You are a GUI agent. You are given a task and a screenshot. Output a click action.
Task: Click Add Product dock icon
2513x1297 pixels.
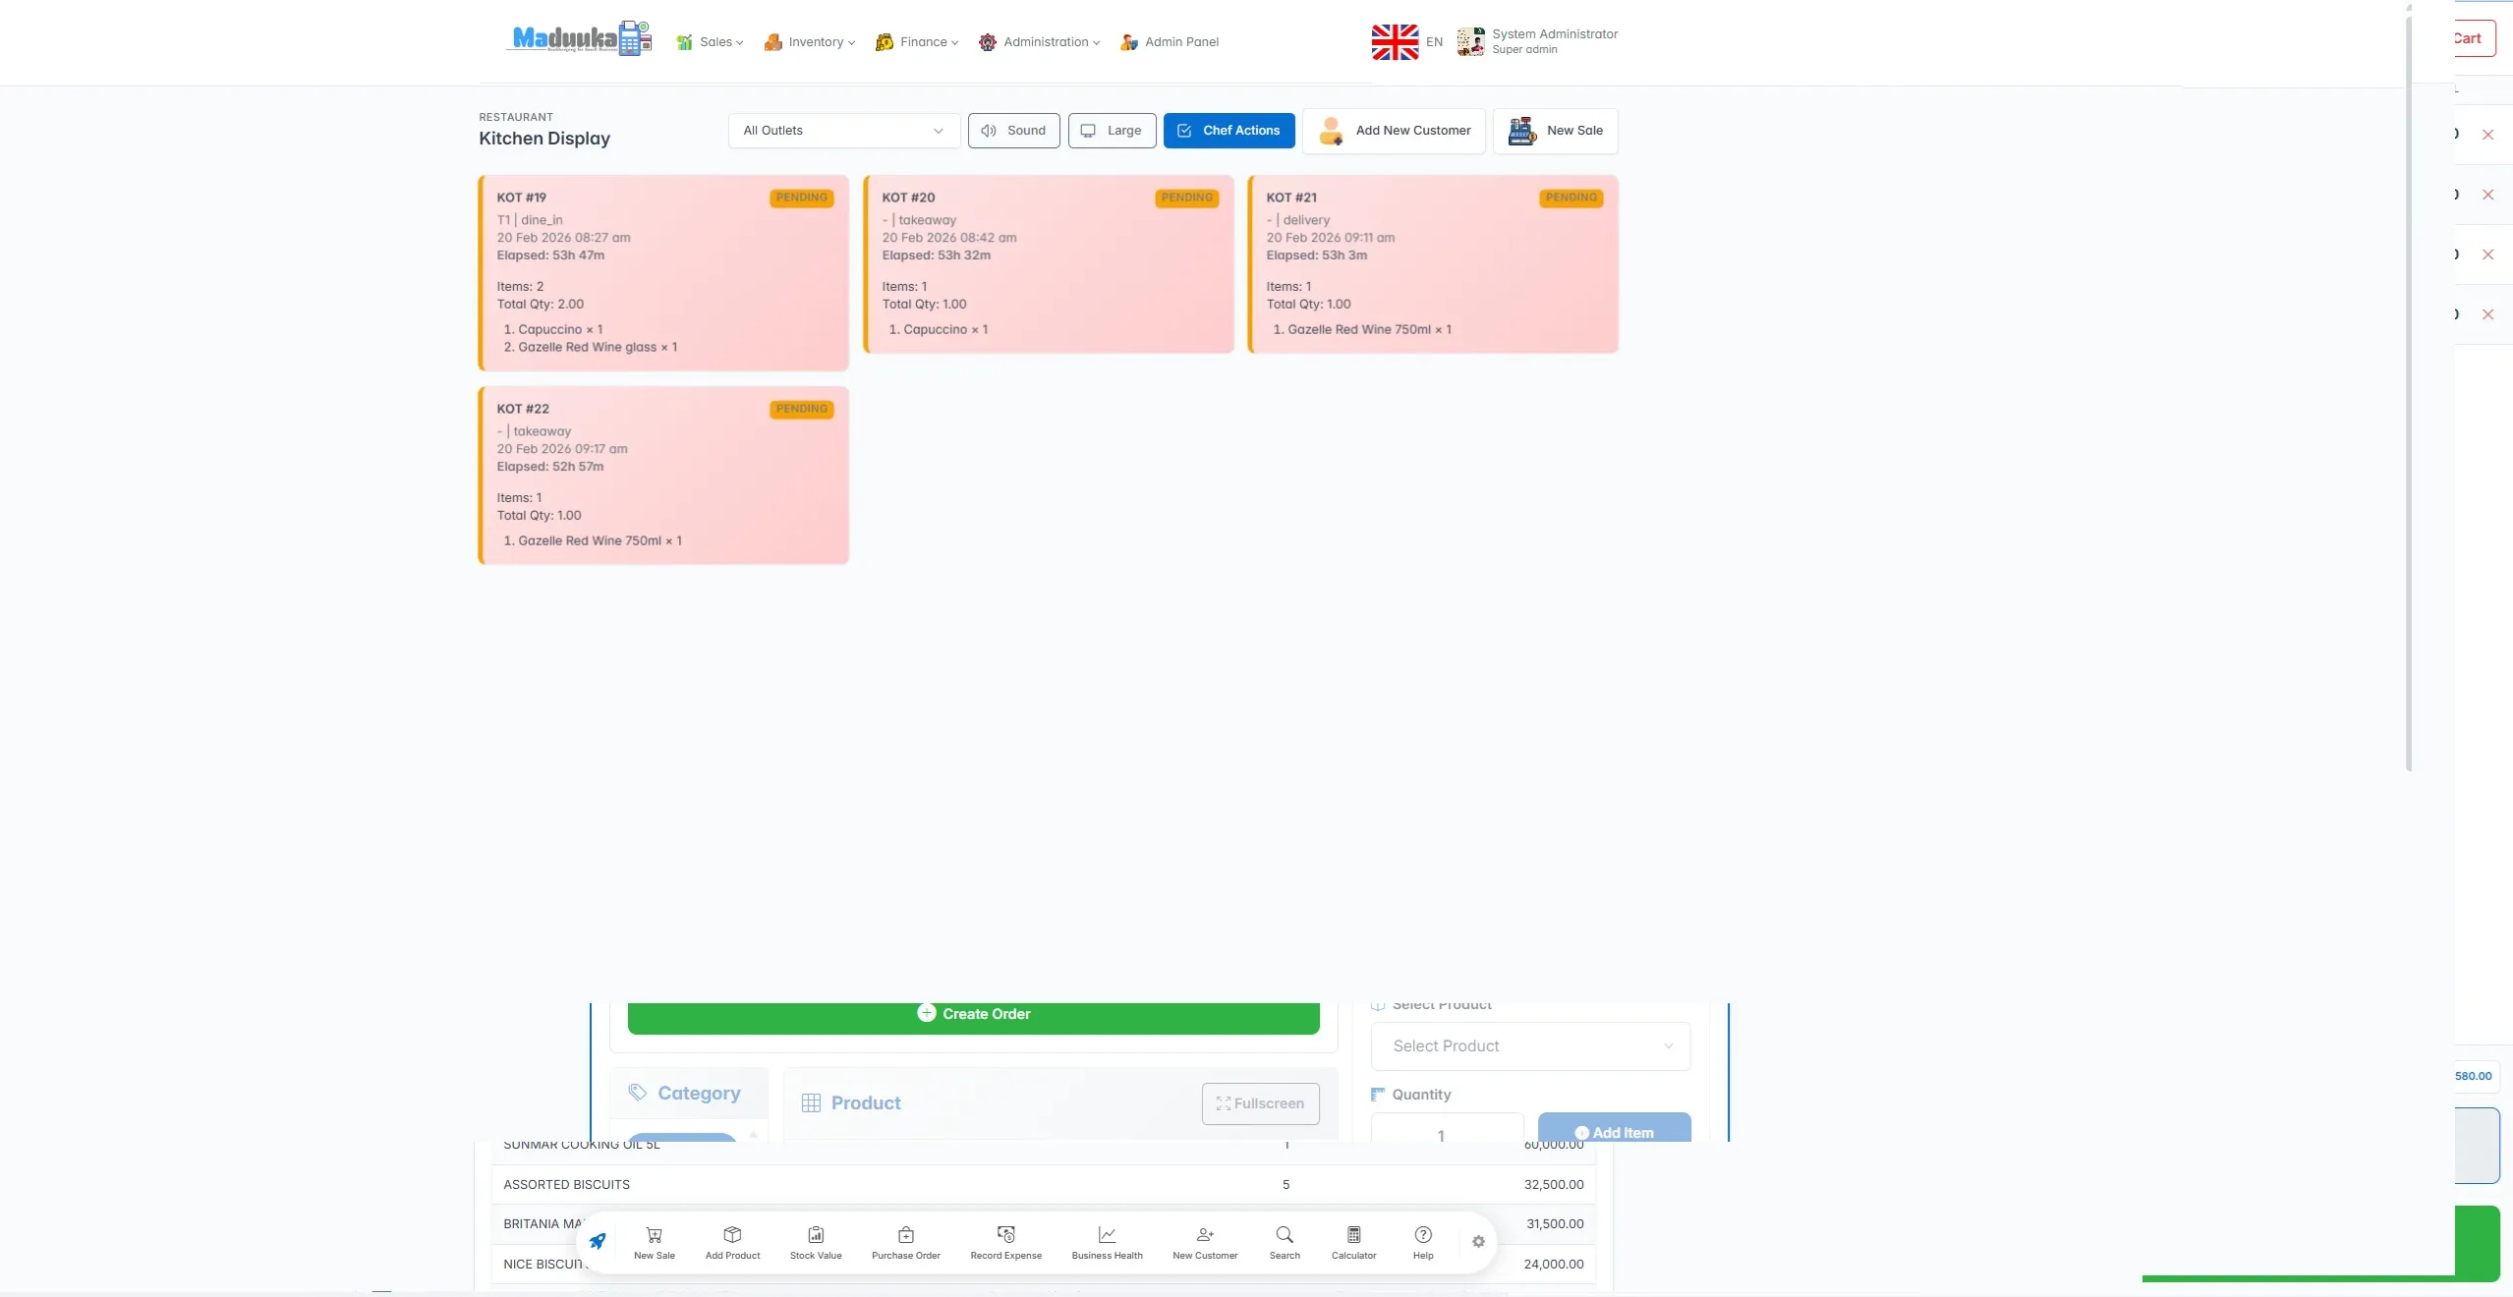point(732,1243)
